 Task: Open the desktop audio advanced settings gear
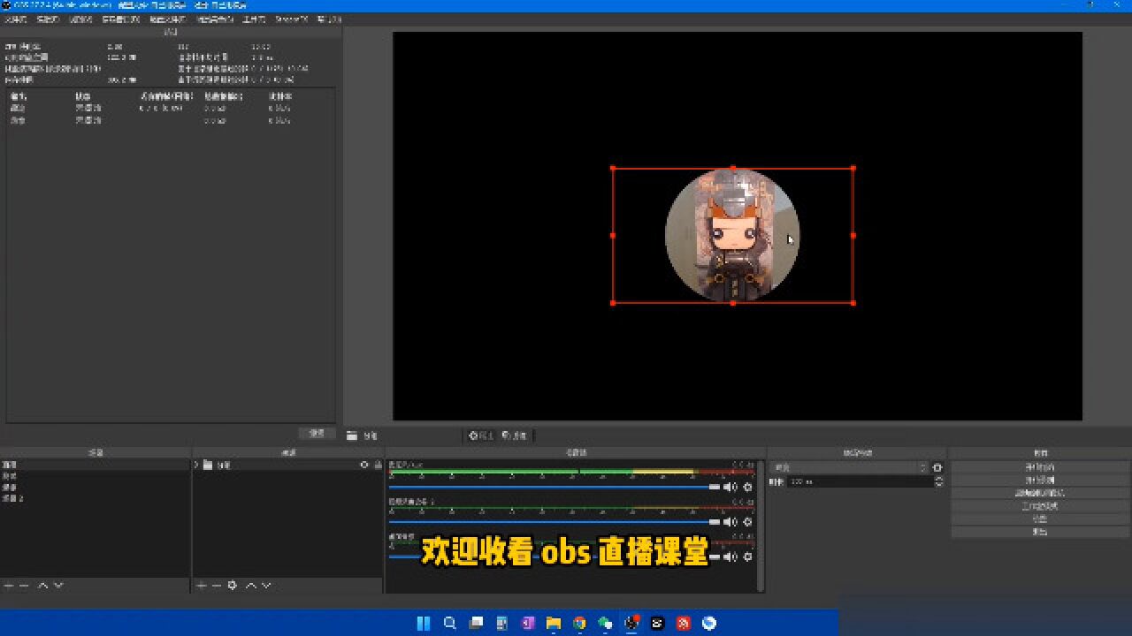[746, 487]
